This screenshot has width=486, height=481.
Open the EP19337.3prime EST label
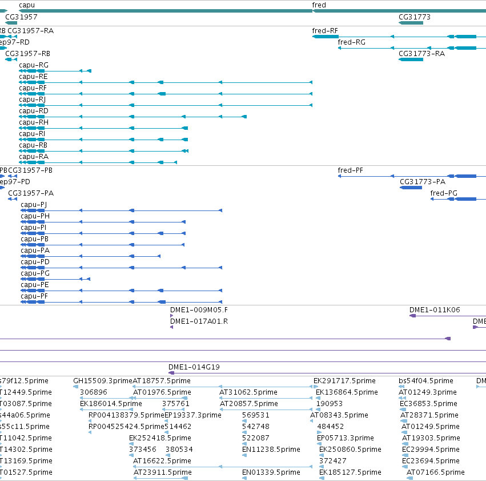pos(193,416)
